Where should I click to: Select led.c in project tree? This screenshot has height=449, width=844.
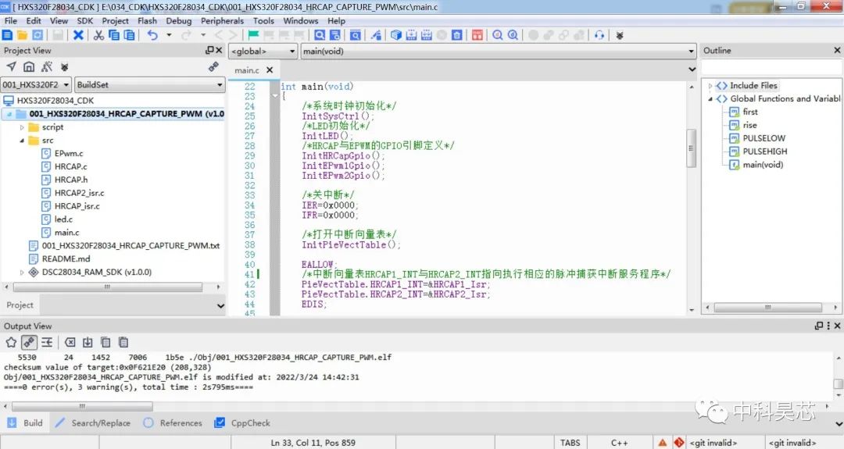click(63, 219)
